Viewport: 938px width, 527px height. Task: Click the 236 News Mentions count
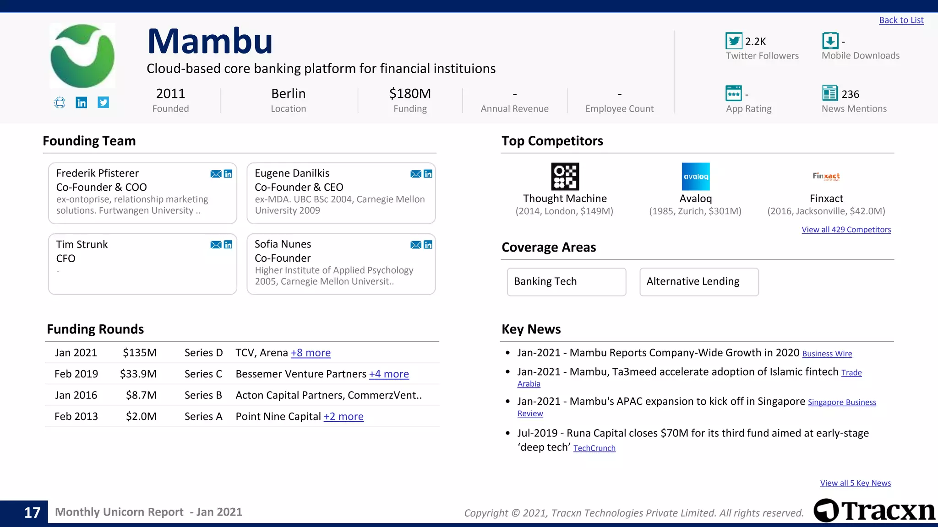pyautogui.click(x=851, y=94)
